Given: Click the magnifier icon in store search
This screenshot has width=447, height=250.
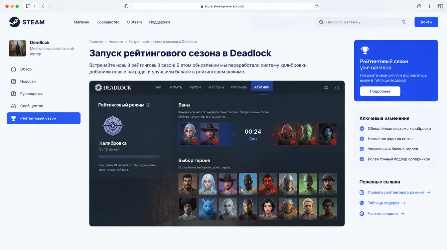Looking at the screenshot, I should 403,22.
